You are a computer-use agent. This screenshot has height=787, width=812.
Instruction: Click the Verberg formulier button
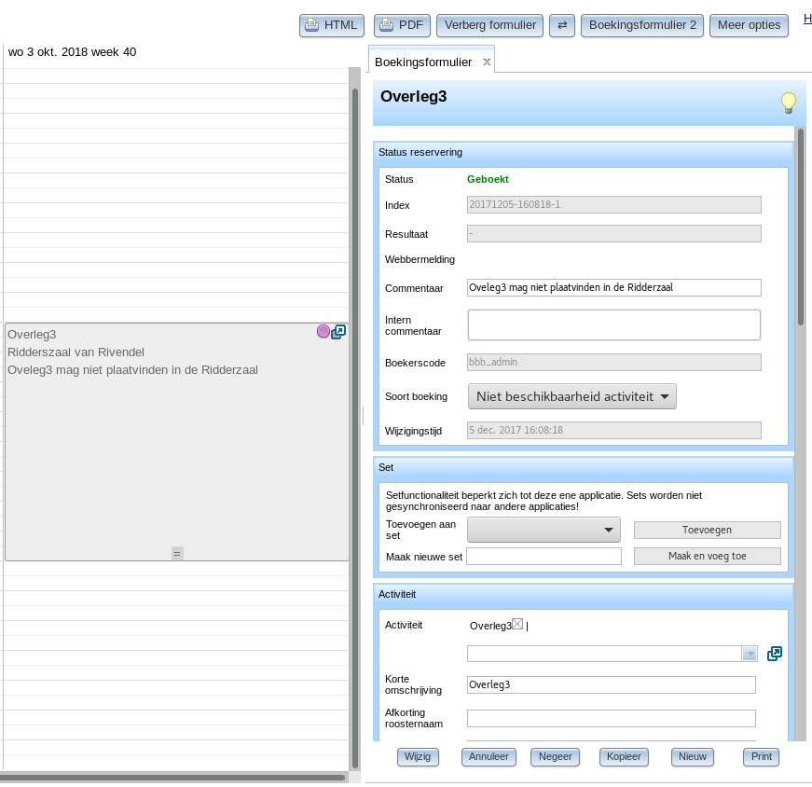489,25
